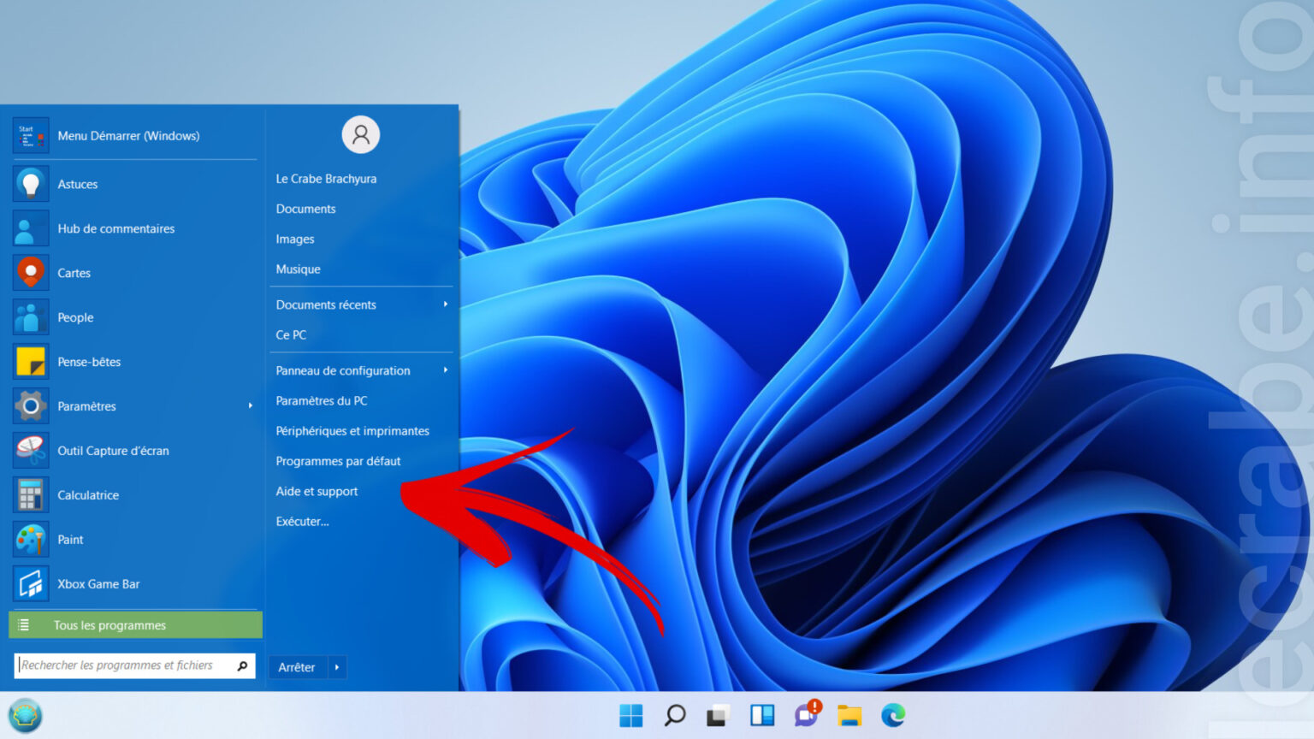The height and width of the screenshot is (739, 1314).
Task: Click the Arrêter button
Action: pos(295,667)
